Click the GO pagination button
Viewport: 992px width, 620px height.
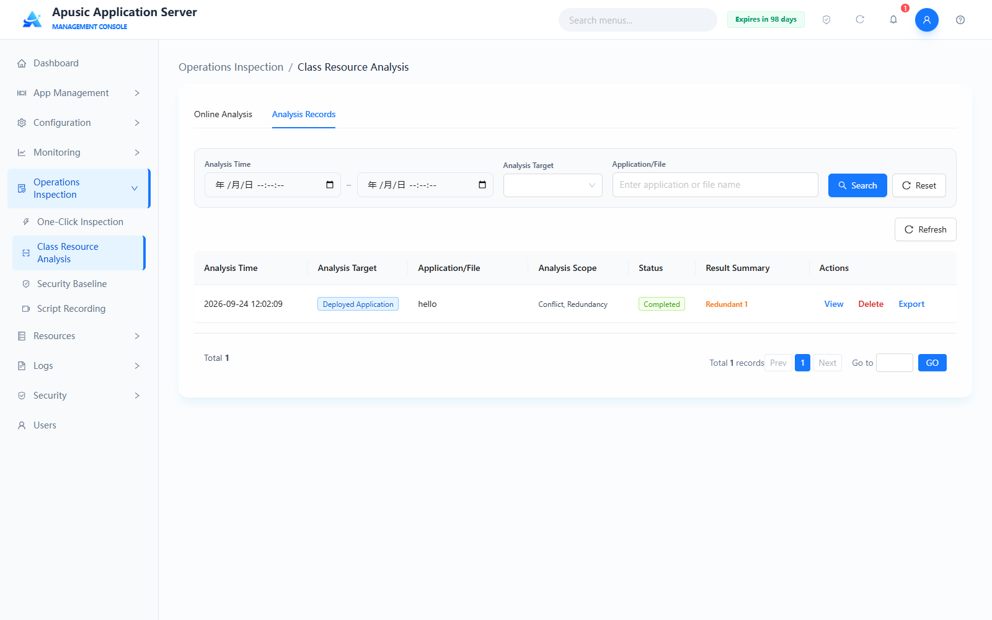point(932,363)
